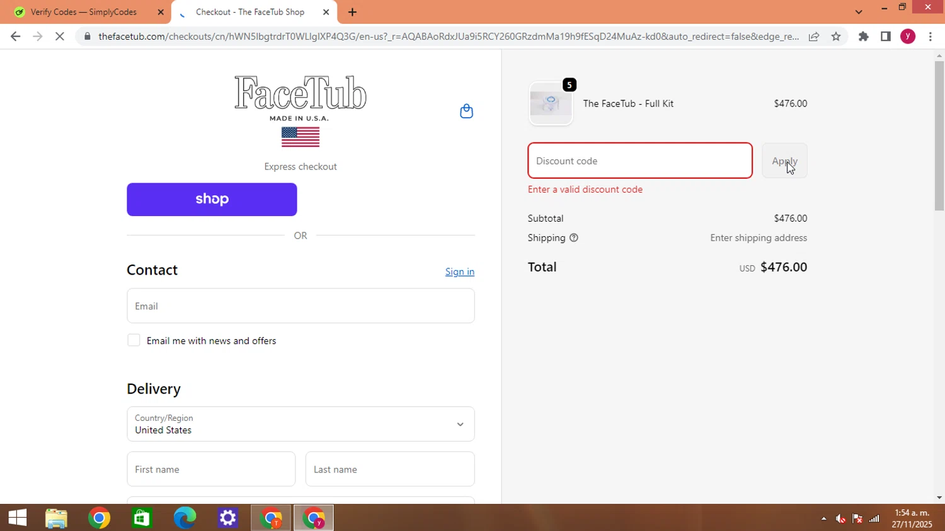The height and width of the screenshot is (531, 945).
Task: Click the FaceTub logo
Action: tap(301, 111)
